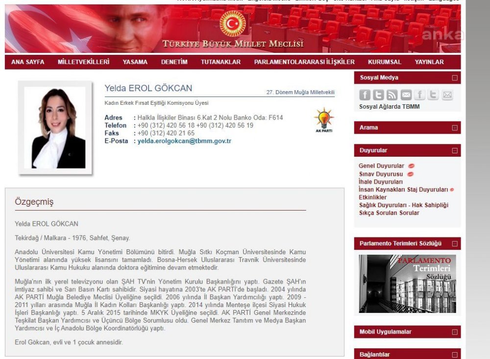Collapse the Arama panel
490x359 pixels.
455,128
